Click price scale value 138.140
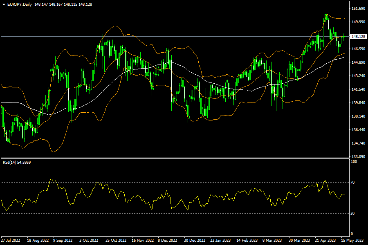The height and width of the screenshot is (245, 368). click(358, 116)
